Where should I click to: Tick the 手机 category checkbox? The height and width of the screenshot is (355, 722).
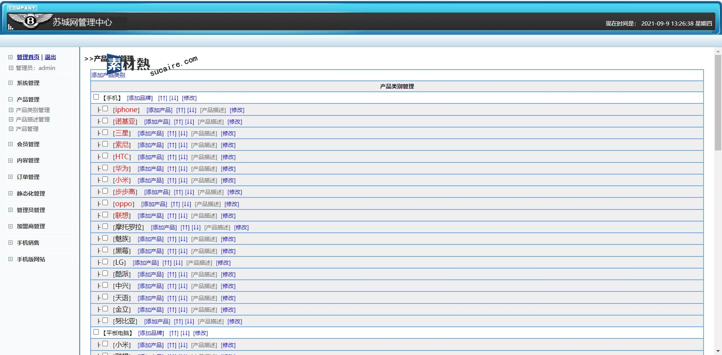click(x=96, y=97)
